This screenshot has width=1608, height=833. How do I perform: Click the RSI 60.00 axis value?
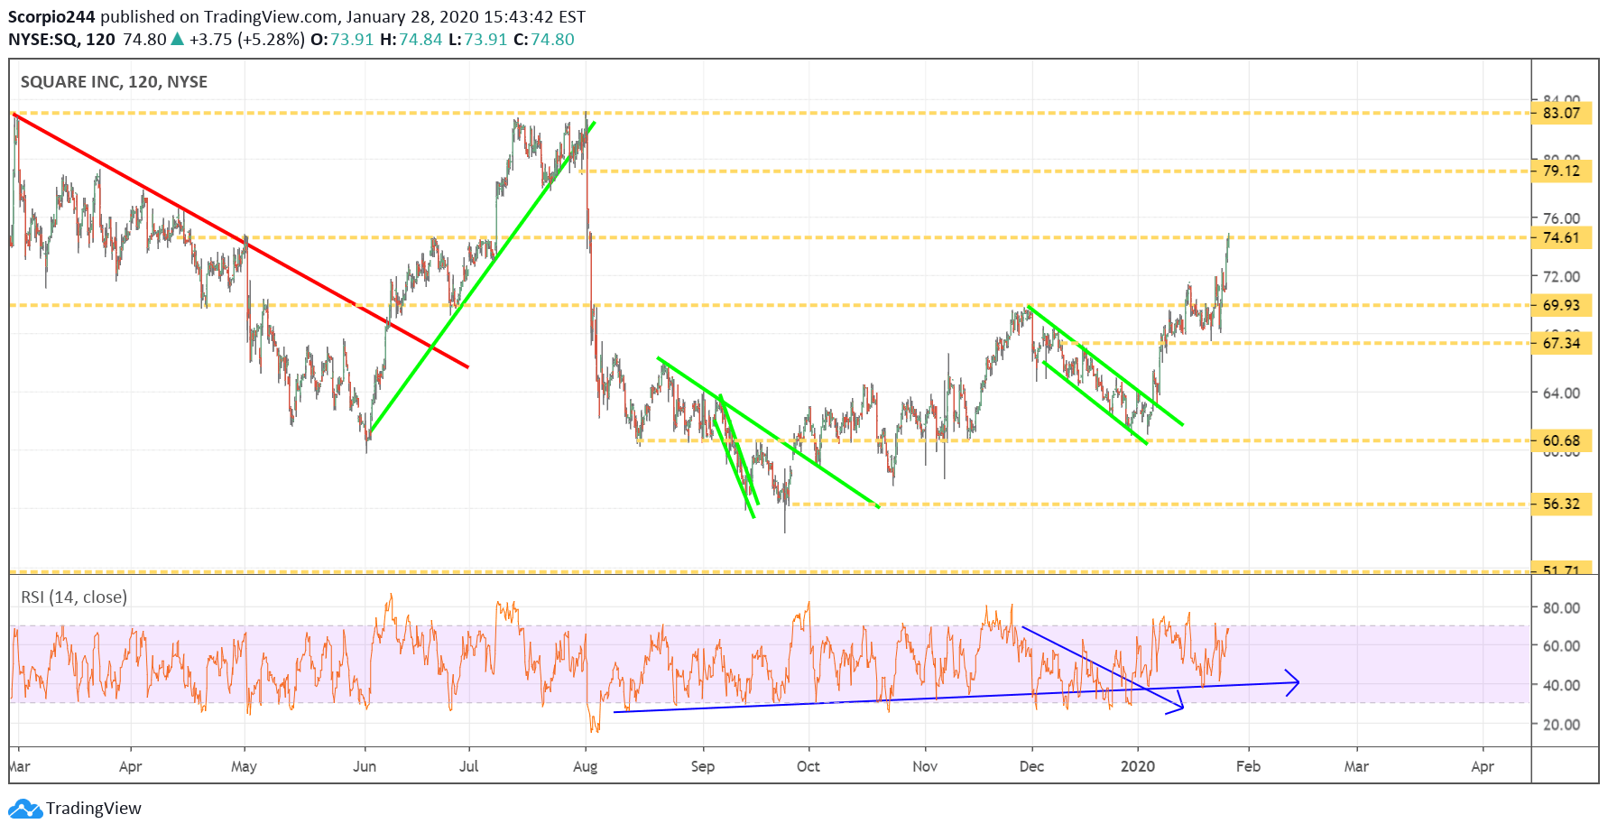pos(1561,645)
